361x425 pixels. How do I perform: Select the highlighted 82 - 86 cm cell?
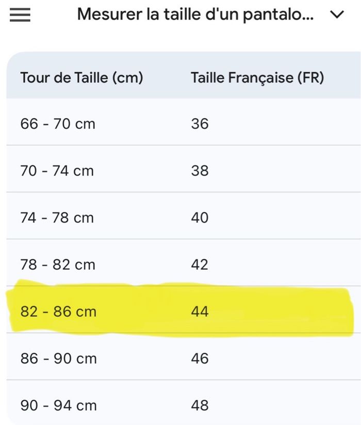[58, 312]
